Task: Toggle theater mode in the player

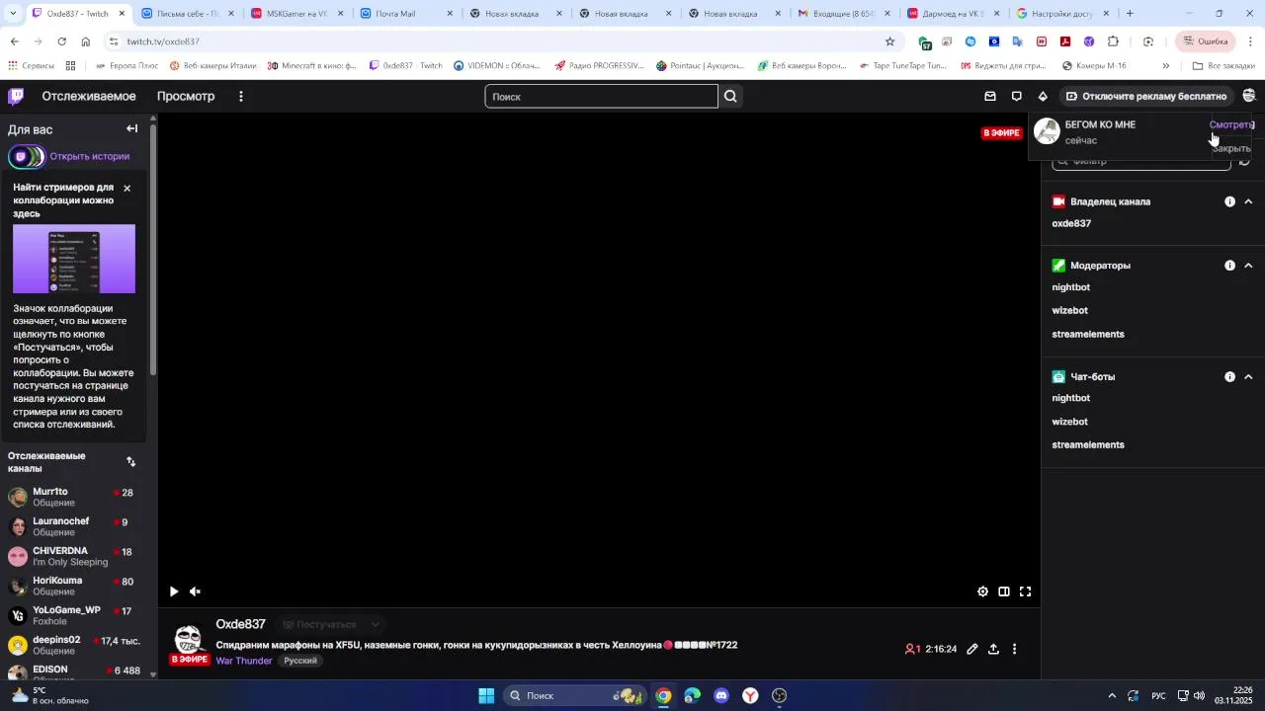Action: 1004,592
